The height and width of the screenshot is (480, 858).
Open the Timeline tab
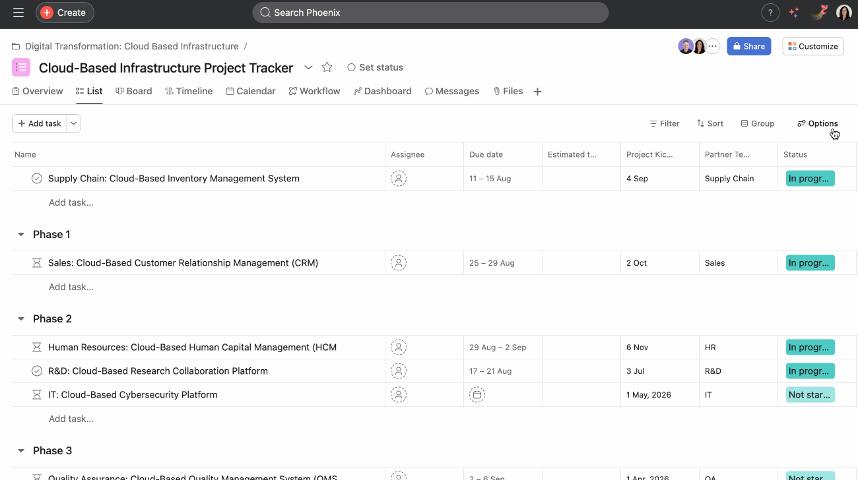point(189,91)
